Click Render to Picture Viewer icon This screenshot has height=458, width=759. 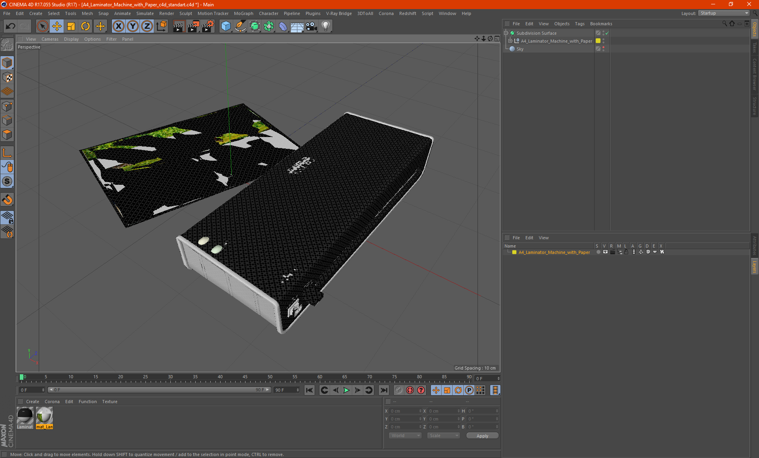(x=193, y=26)
